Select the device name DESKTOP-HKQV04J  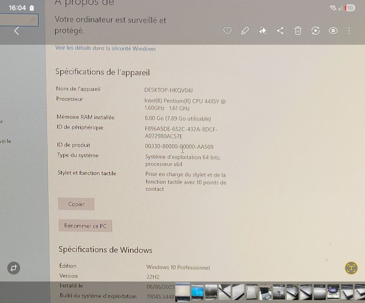click(x=169, y=90)
